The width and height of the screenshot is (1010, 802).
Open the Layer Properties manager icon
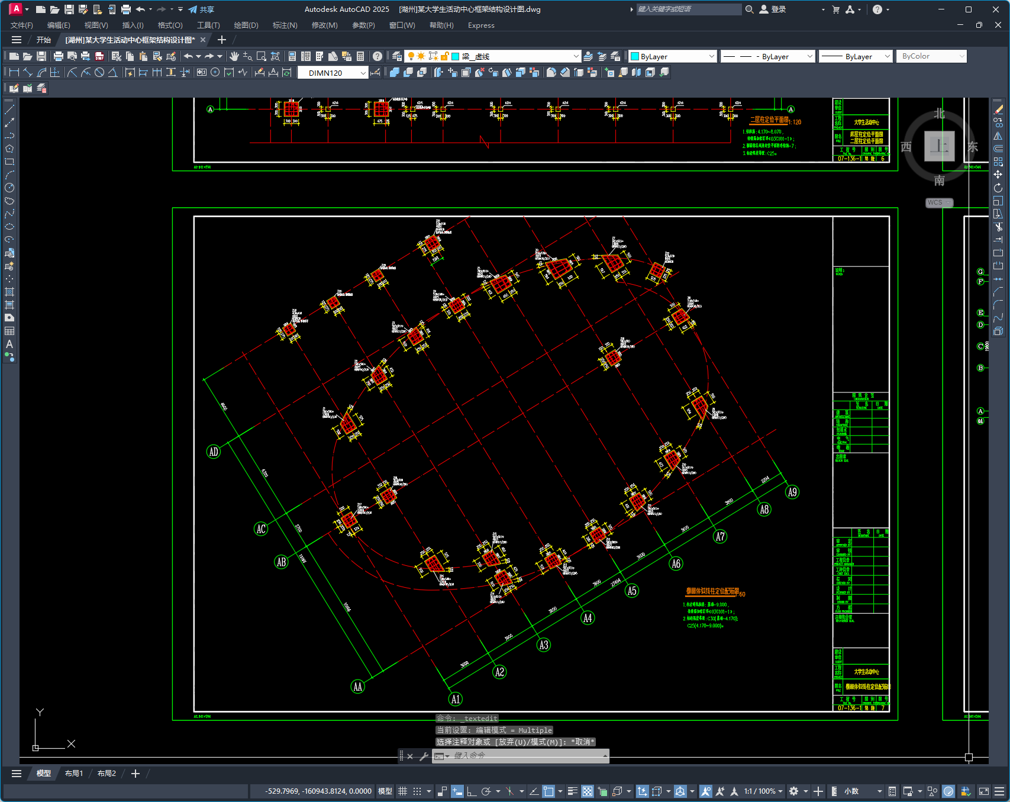pyautogui.click(x=397, y=56)
